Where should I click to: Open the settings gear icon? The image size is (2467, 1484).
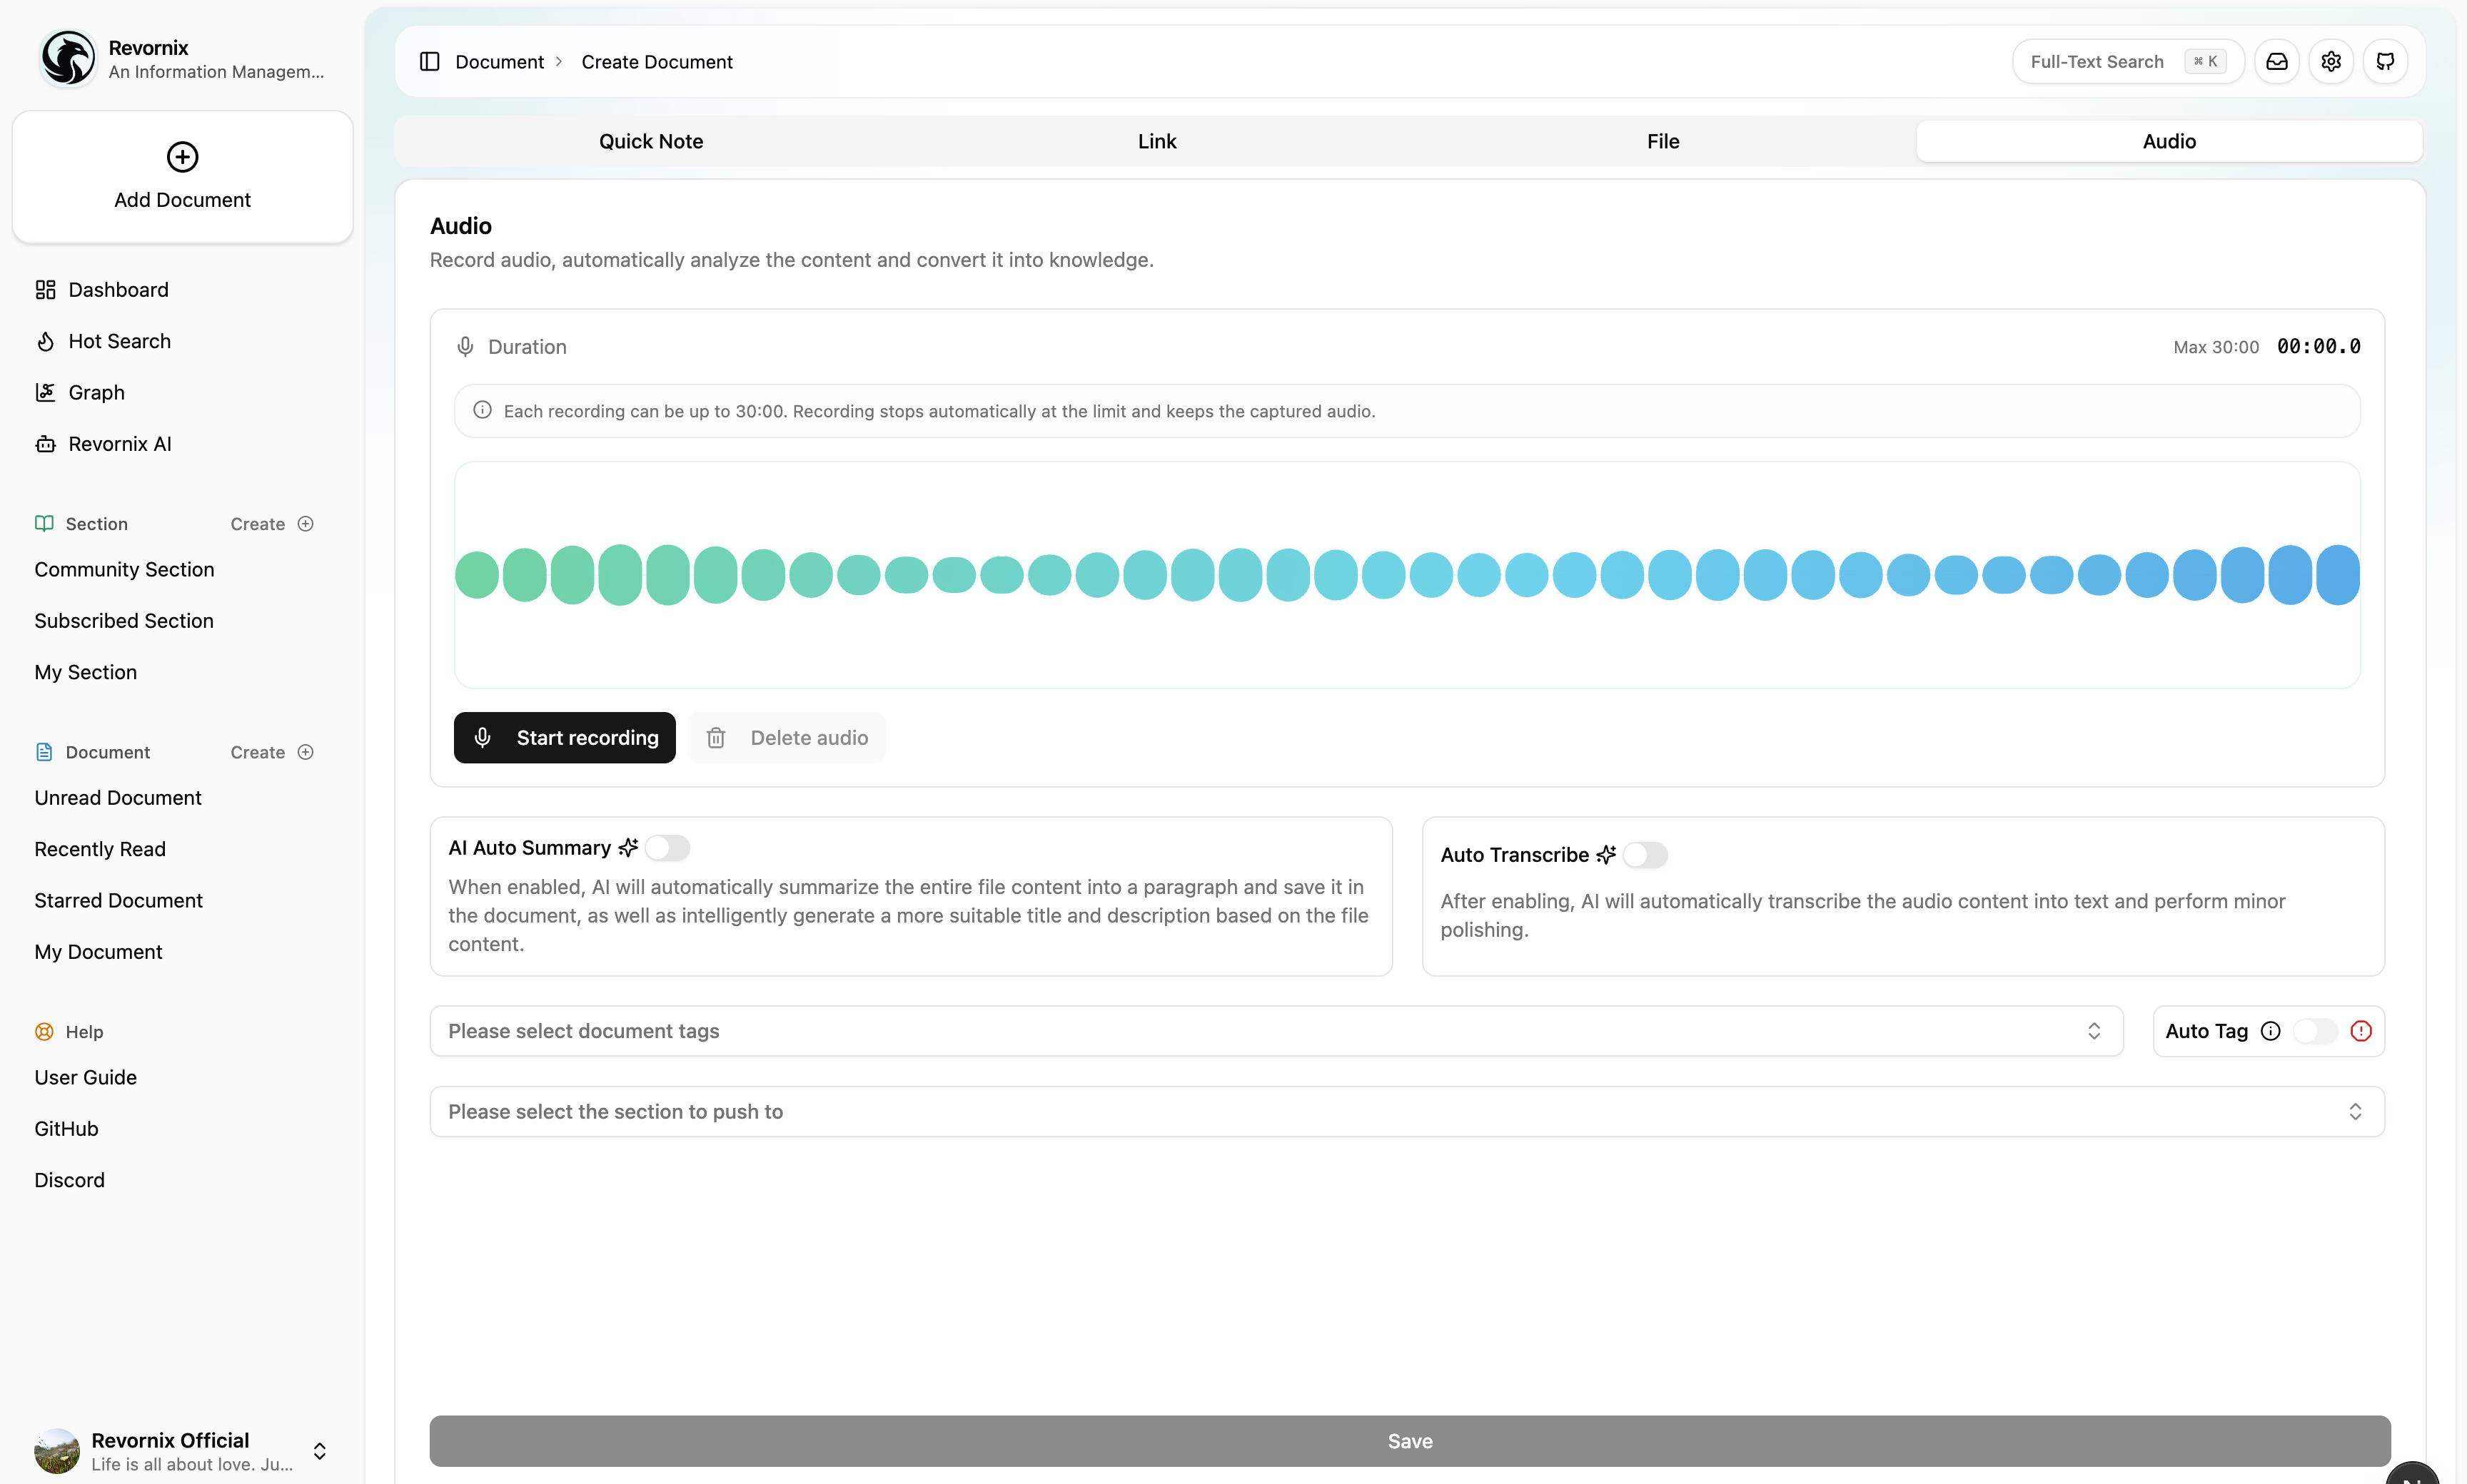(x=2331, y=62)
